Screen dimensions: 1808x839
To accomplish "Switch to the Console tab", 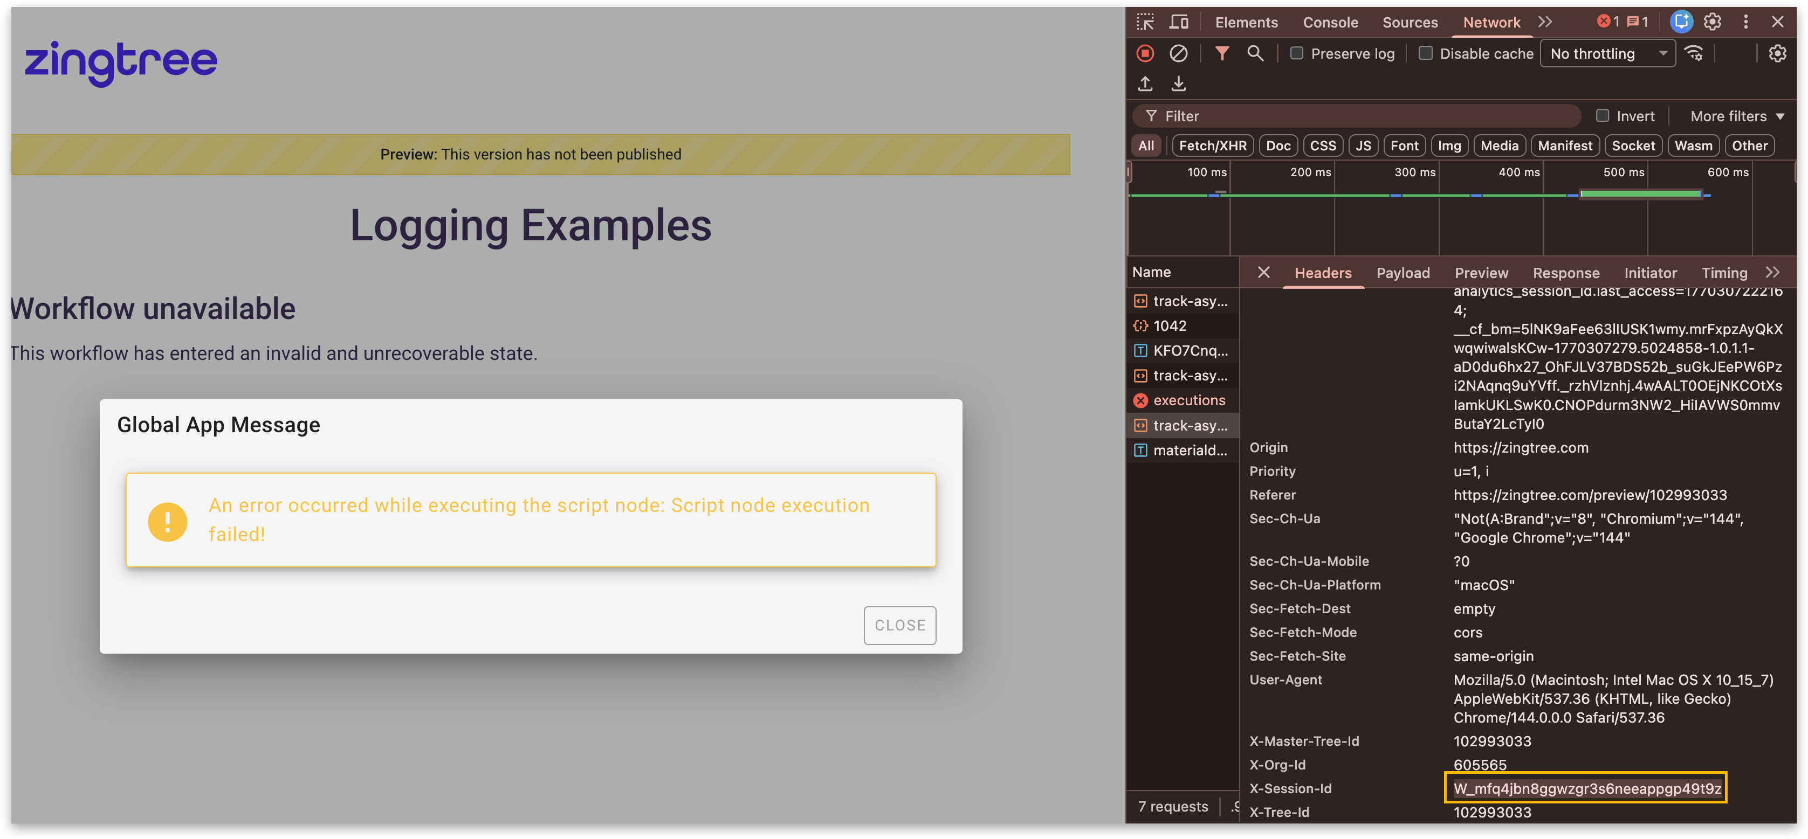I will point(1330,23).
